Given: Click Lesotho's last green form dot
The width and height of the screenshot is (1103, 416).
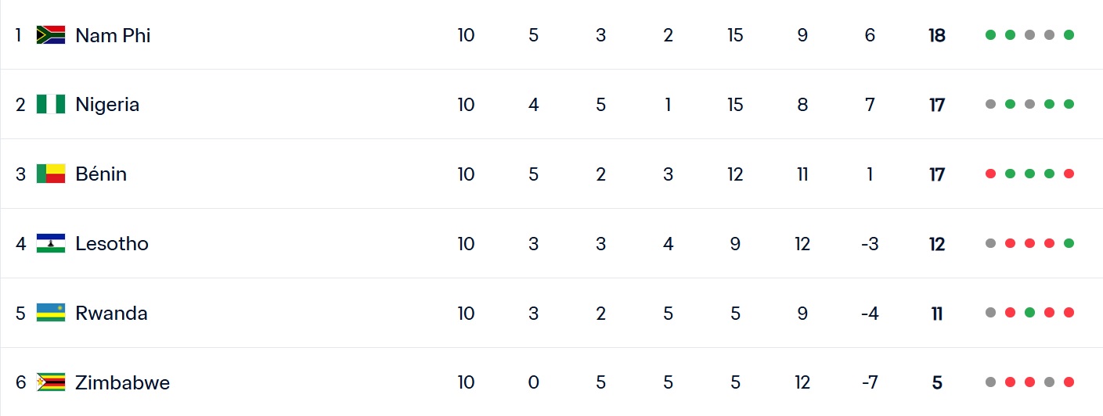Looking at the screenshot, I should coord(1069,243).
